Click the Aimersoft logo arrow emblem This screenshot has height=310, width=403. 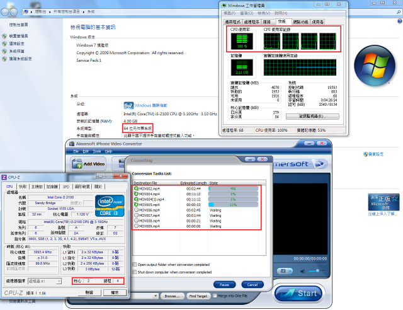(x=319, y=164)
